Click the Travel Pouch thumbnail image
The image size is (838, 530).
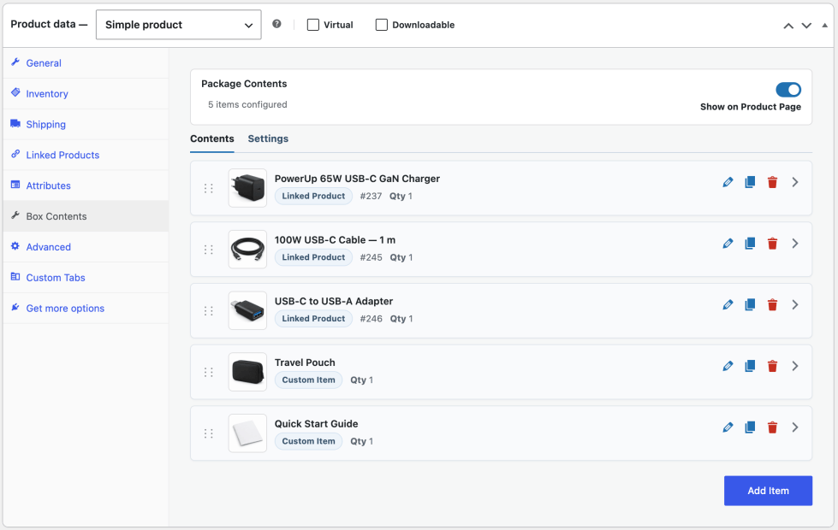tap(247, 372)
